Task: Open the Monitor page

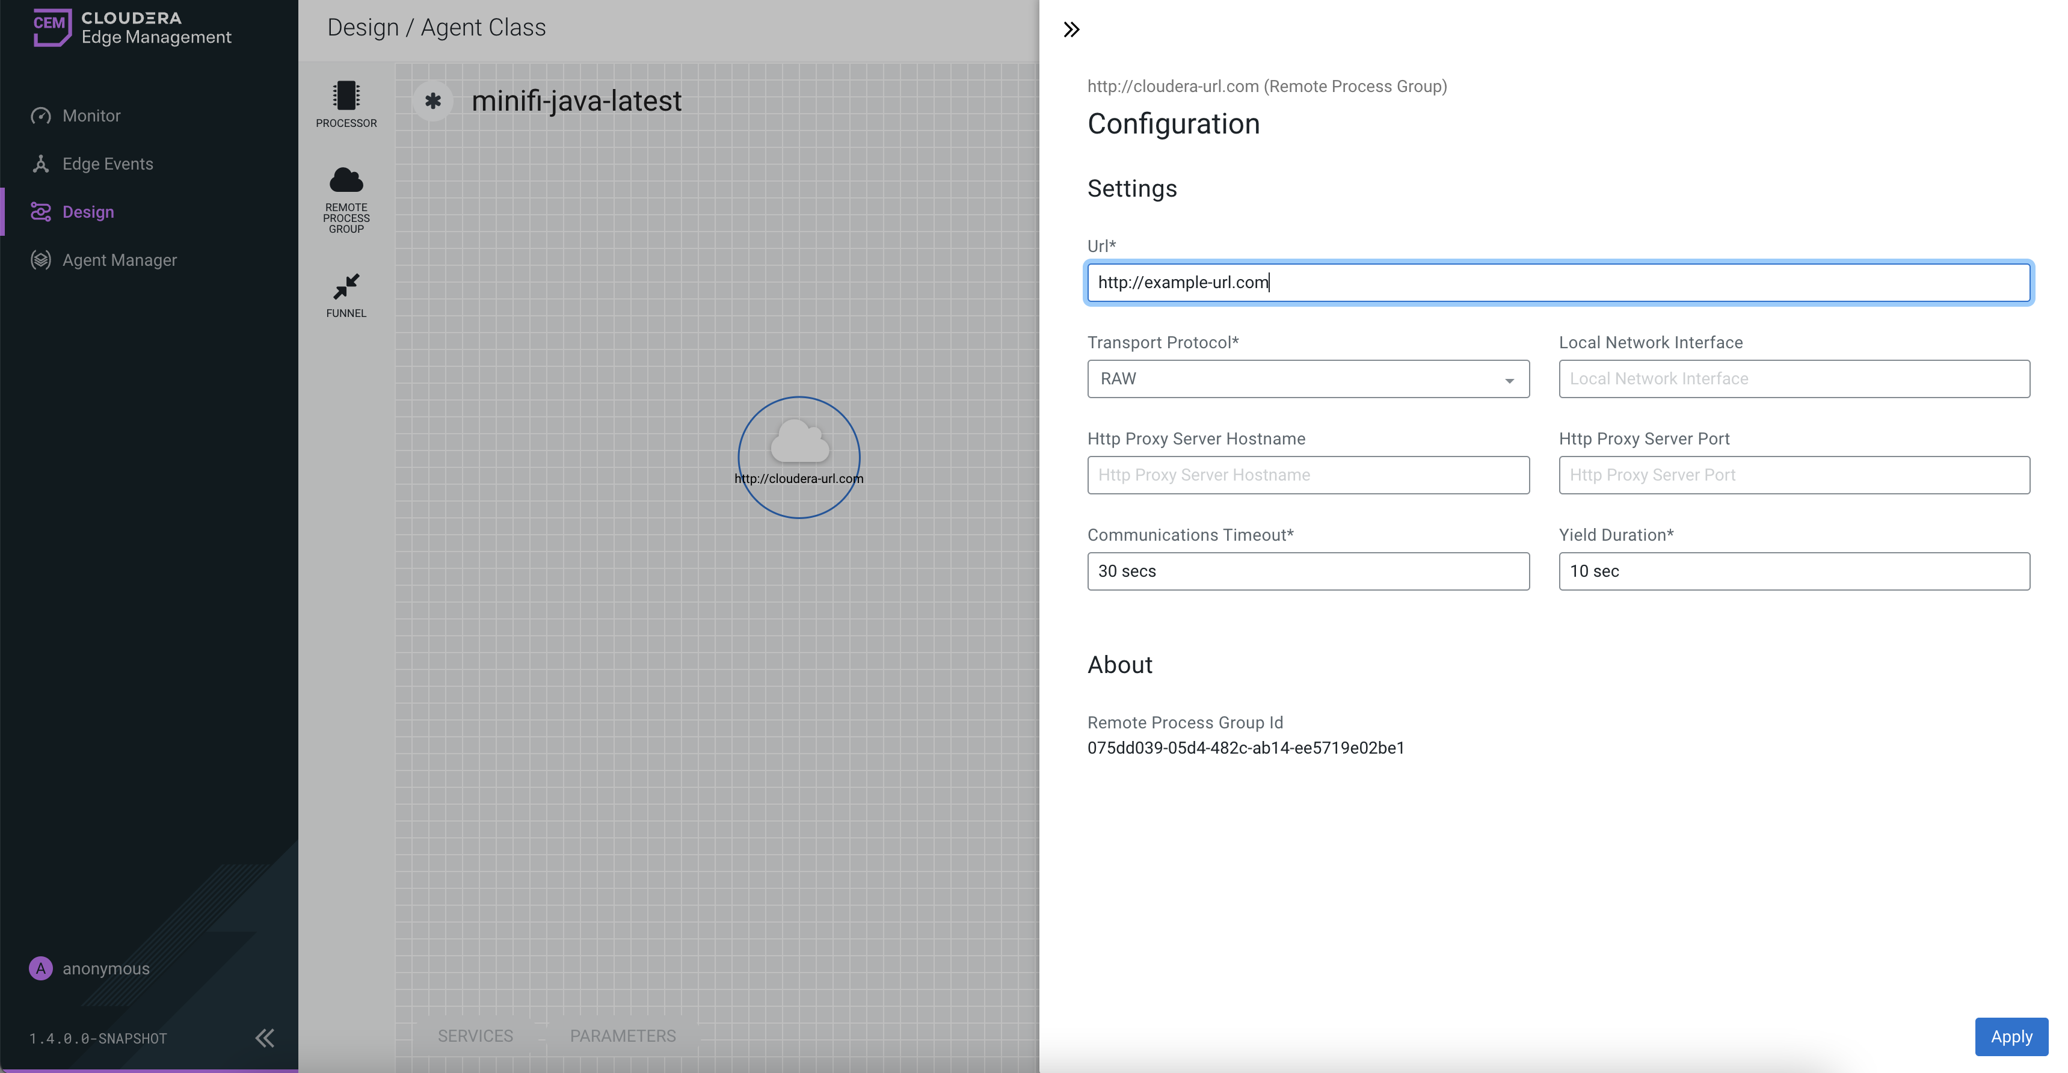Action: [91, 115]
